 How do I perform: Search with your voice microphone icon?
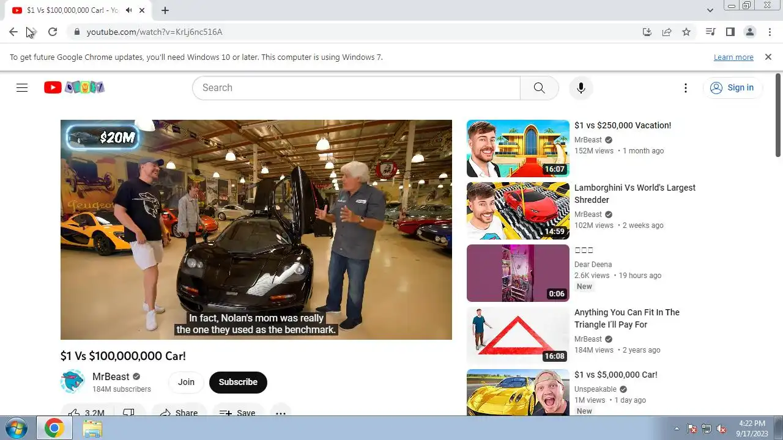581,87
